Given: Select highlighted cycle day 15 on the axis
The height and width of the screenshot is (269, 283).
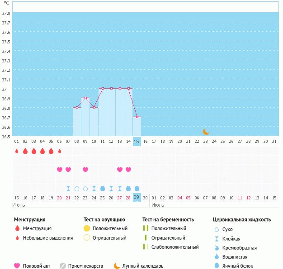Looking at the screenshot, I should (137, 142).
